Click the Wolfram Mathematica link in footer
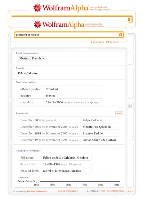 click(x=37, y=191)
